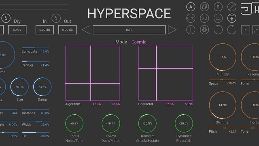Click the exclamation panic icon
Image resolution: width=259 pixels, height=146 pixels.
coord(191,30)
